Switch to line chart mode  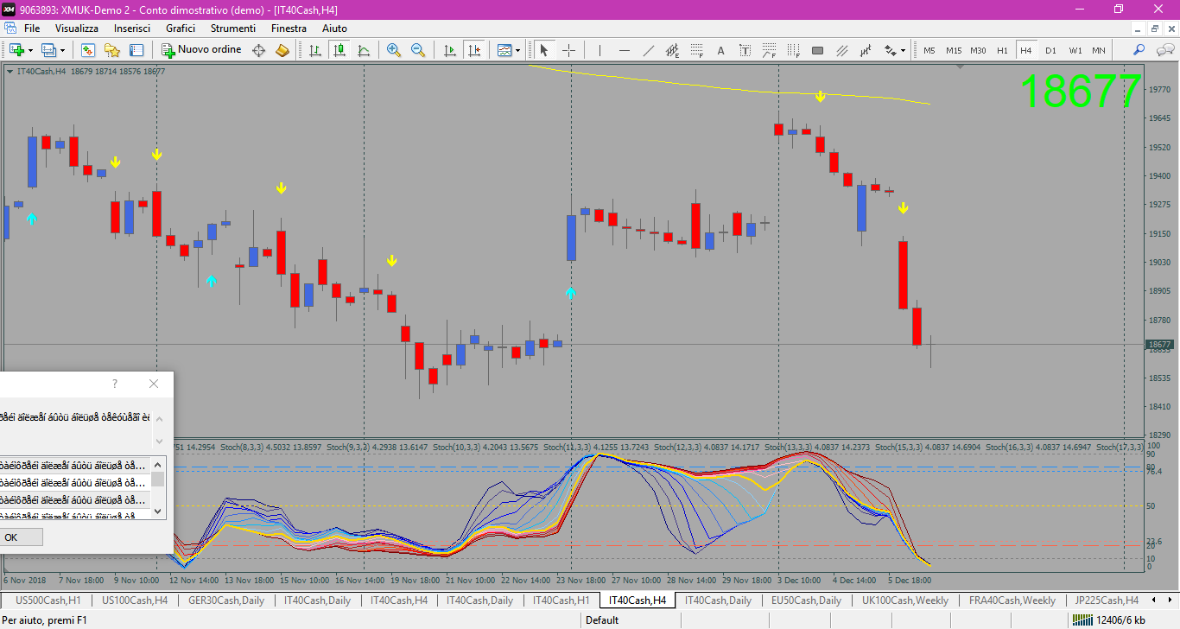click(364, 50)
